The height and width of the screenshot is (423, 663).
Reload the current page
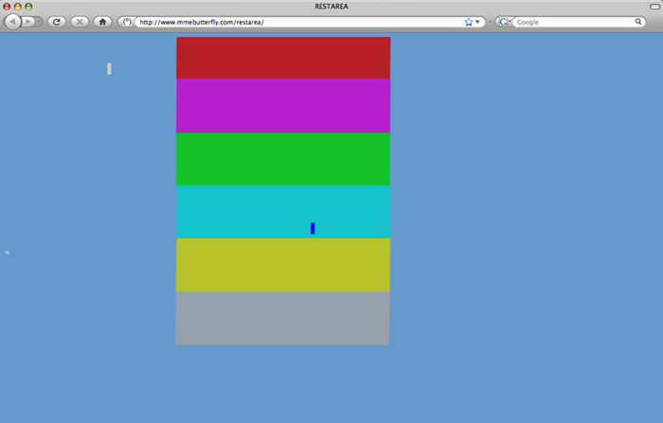click(x=56, y=21)
